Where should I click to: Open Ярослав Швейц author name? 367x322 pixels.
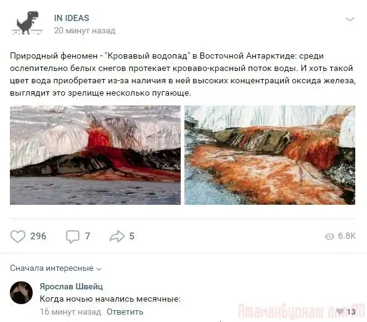[x=71, y=286]
